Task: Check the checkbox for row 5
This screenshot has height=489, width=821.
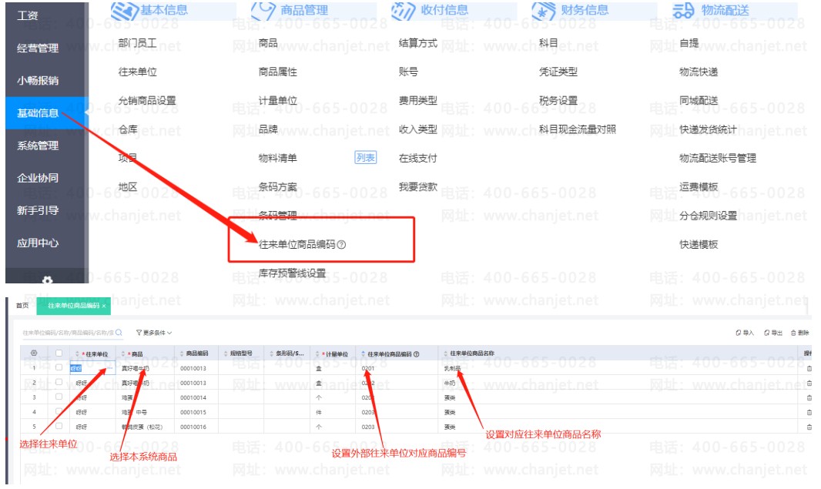Action: [59, 426]
